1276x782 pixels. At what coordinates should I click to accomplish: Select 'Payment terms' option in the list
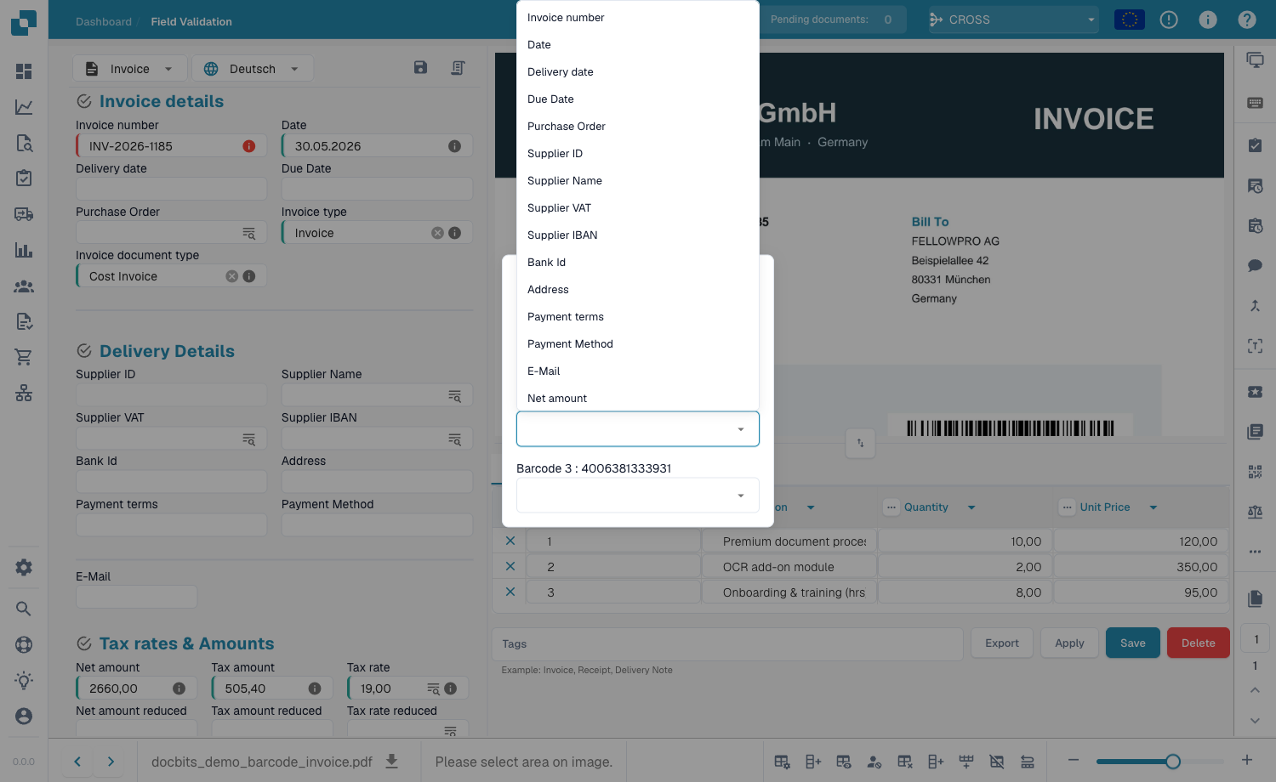click(638, 317)
